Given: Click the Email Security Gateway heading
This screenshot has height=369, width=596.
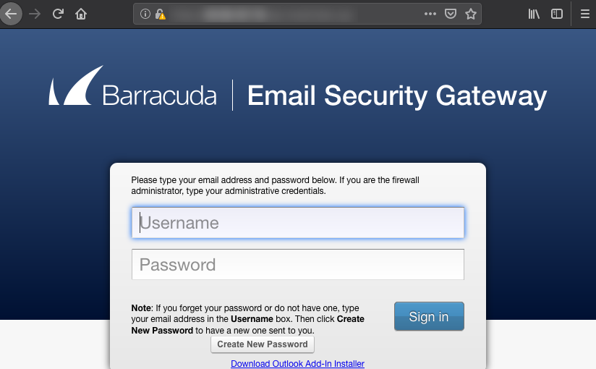Looking at the screenshot, I should pos(396,96).
